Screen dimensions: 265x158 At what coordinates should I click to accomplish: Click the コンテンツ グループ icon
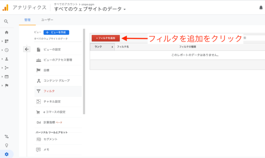coord(39,81)
